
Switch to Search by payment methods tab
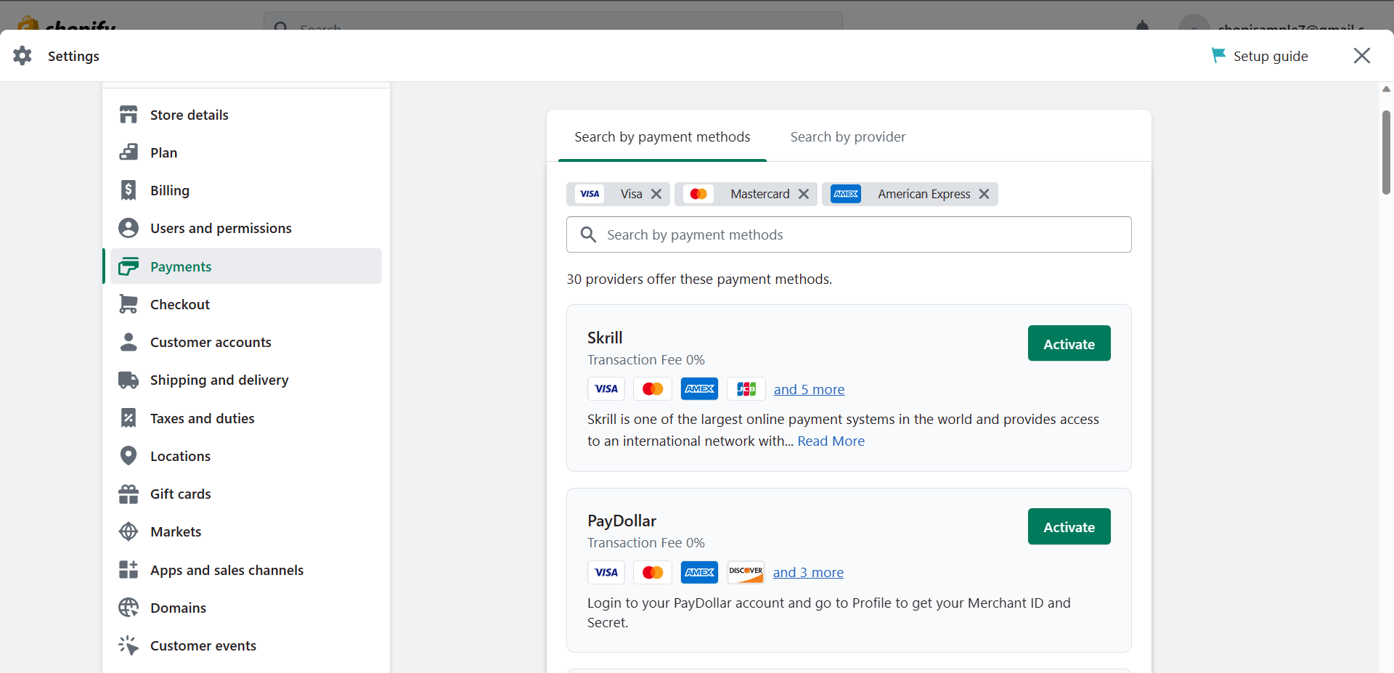click(x=662, y=136)
